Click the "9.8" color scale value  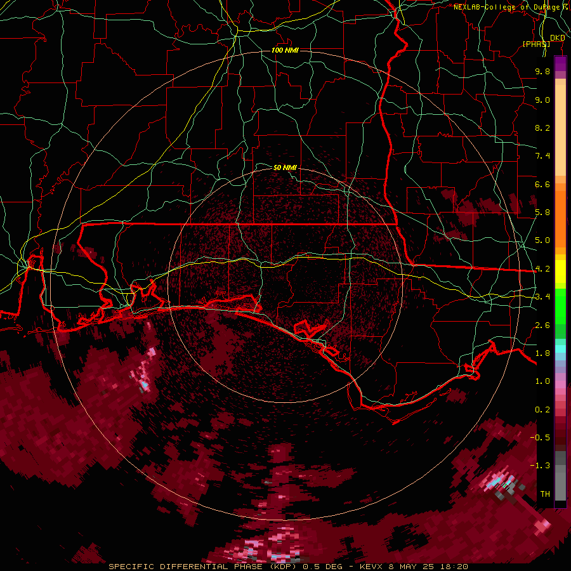point(542,71)
